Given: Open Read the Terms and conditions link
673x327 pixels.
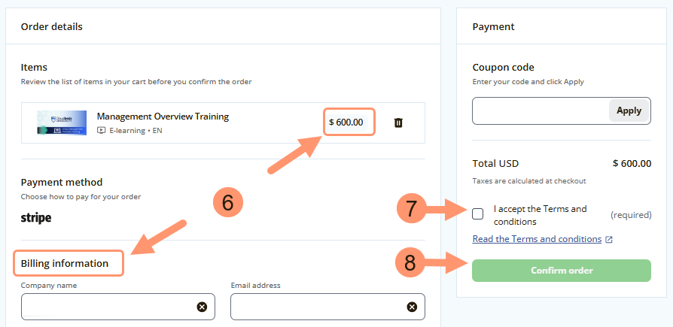Looking at the screenshot, I should click(x=537, y=239).
